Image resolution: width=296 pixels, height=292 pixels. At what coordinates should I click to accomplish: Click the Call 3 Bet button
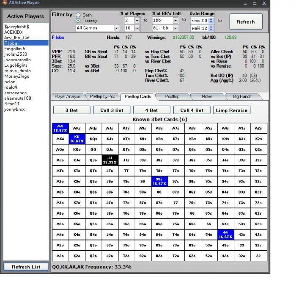point(112,110)
